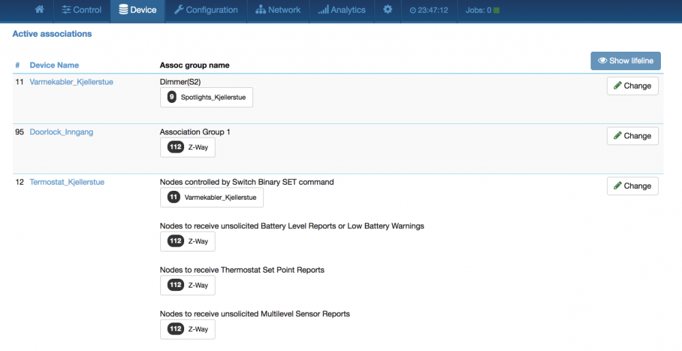Expand the Configuration menu
This screenshot has height=351, width=682.
click(206, 10)
